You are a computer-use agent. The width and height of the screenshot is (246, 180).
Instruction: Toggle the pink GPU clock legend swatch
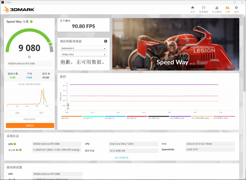224,116
